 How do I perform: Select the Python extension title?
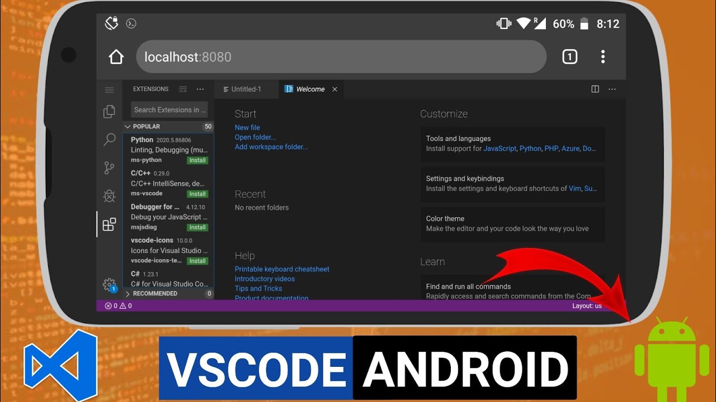[142, 140]
